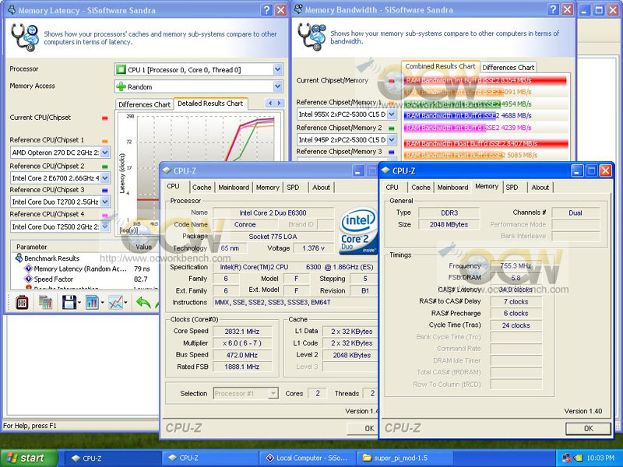Switch to first CPU-Z taskbar button
Screen dimensions: 623x467
pyautogui.click(x=112, y=458)
